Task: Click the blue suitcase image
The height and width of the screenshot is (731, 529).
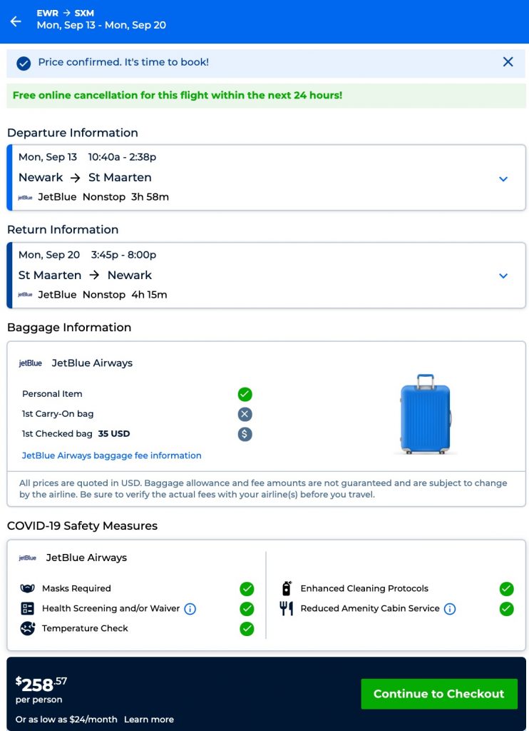Action: point(426,414)
